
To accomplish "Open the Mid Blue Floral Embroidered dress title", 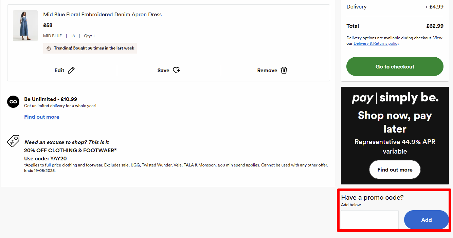I will coord(102,15).
